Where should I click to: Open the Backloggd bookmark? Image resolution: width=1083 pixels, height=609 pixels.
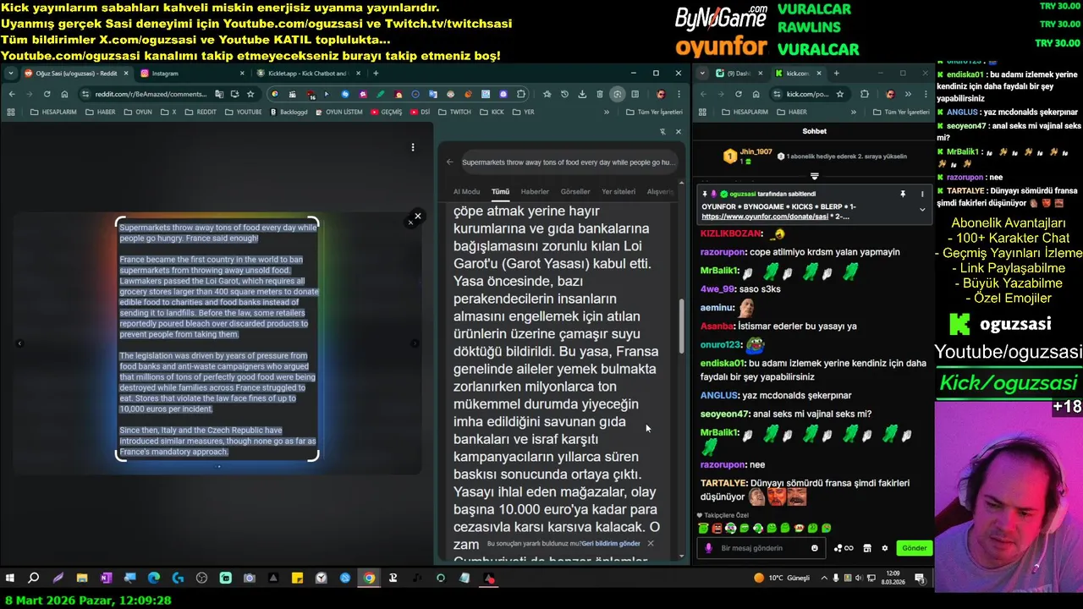pyautogui.click(x=289, y=112)
